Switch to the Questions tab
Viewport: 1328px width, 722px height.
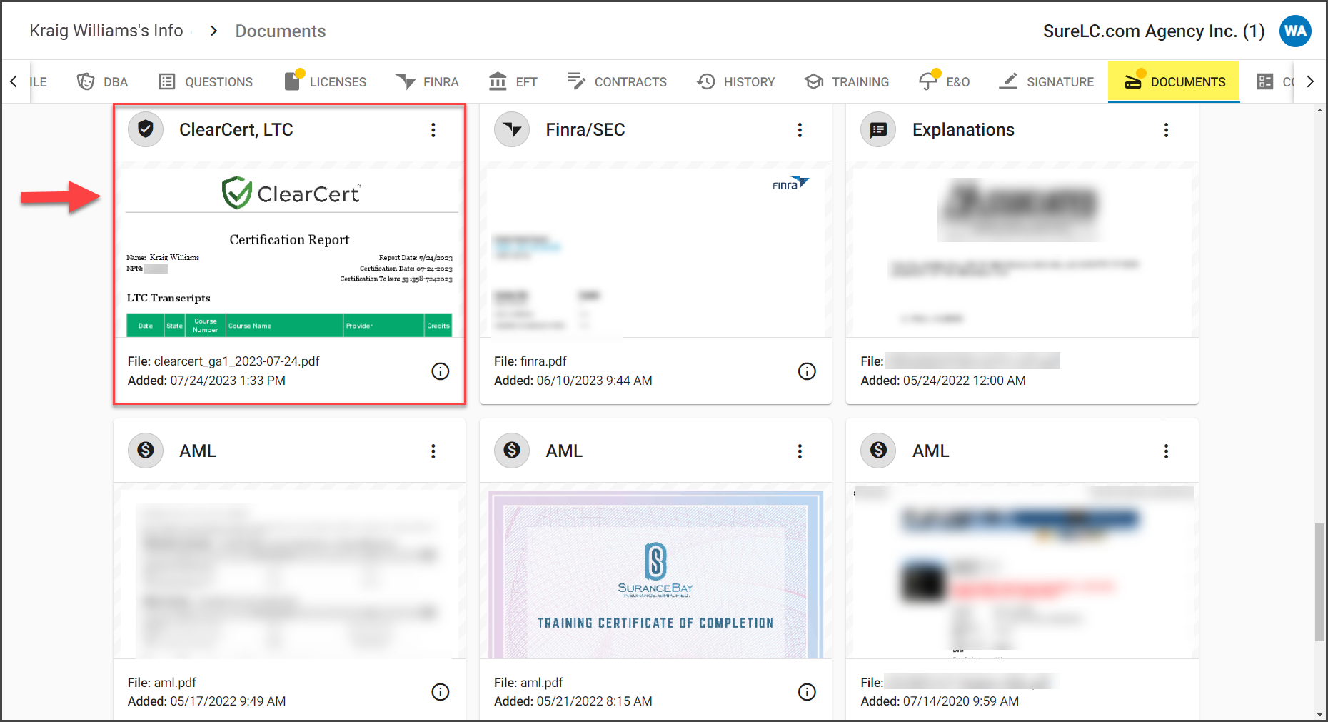206,81
